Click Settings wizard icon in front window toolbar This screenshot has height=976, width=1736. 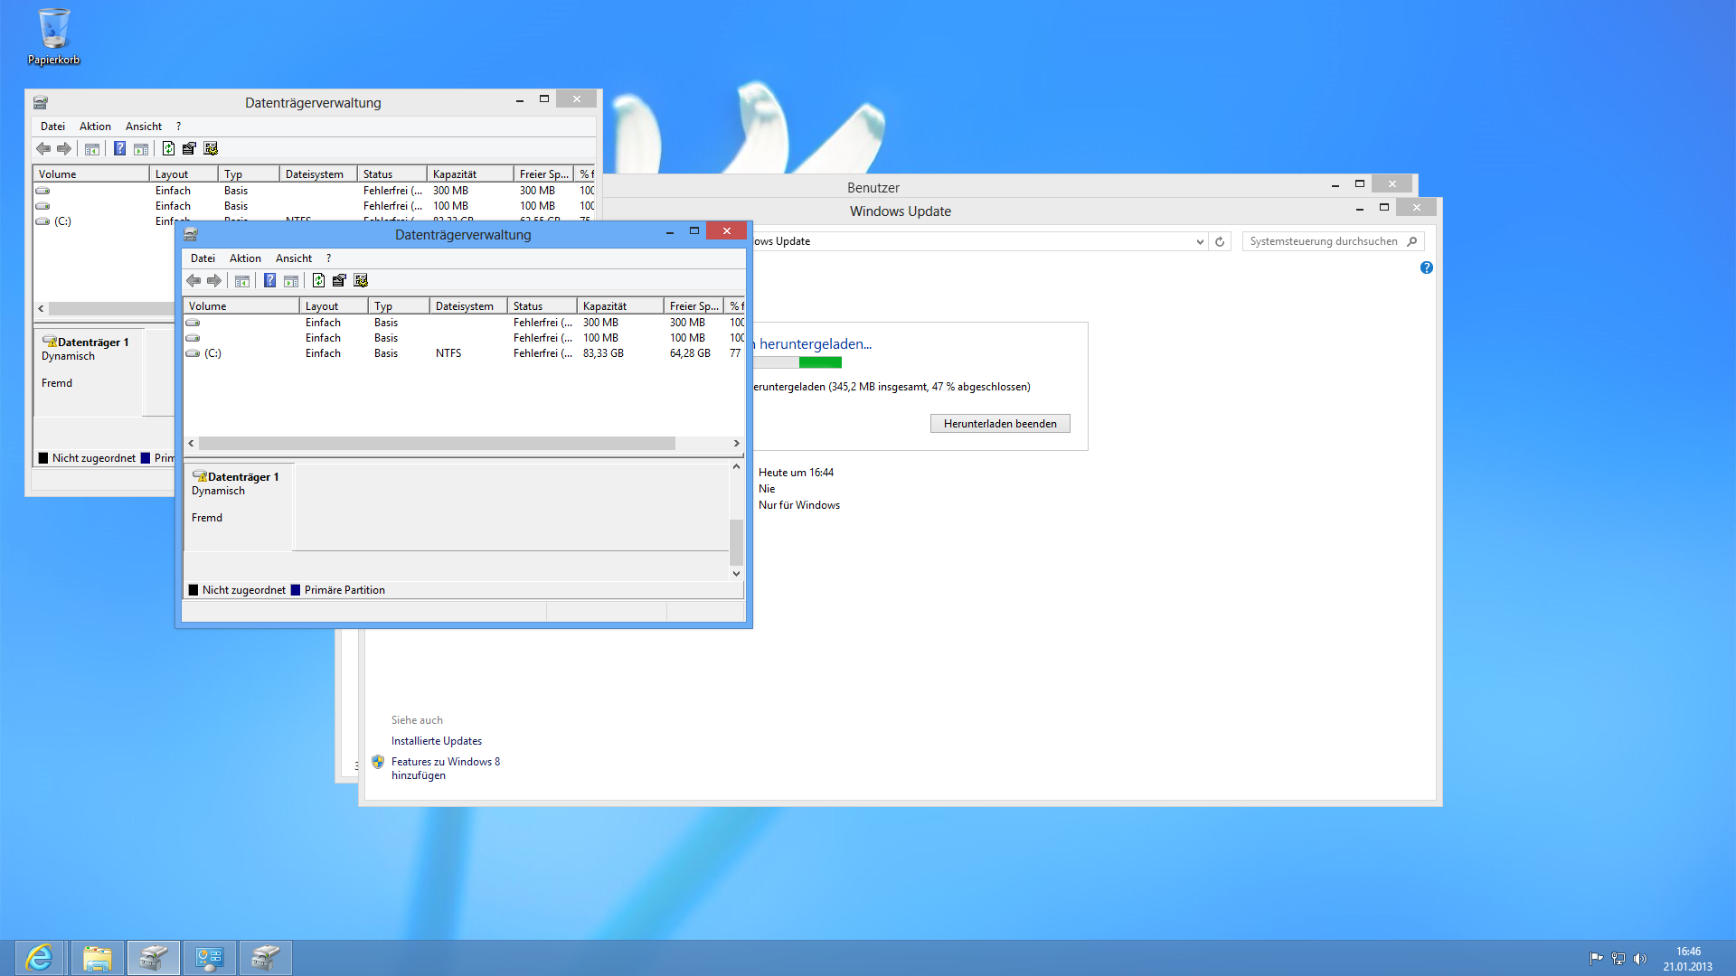point(361,281)
